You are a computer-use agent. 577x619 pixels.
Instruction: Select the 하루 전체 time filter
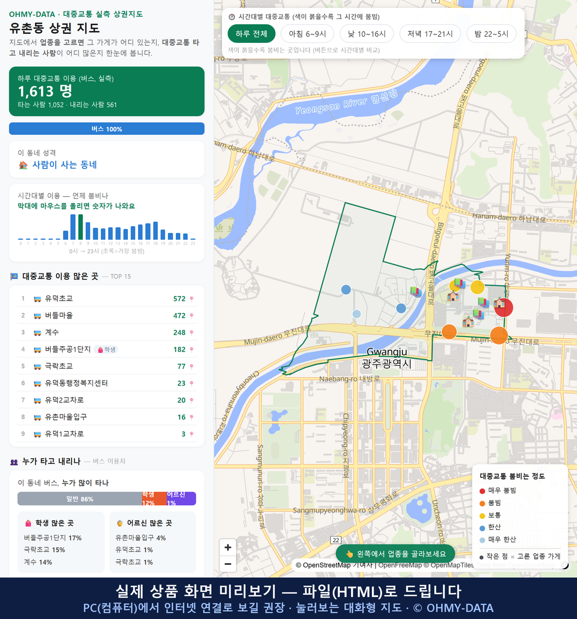coord(251,34)
